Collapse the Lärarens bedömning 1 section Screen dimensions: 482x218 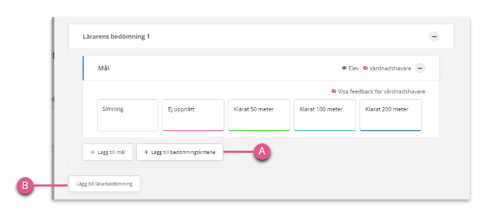tap(434, 36)
